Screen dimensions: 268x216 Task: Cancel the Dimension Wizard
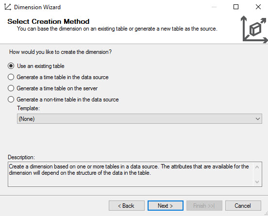point(243,206)
